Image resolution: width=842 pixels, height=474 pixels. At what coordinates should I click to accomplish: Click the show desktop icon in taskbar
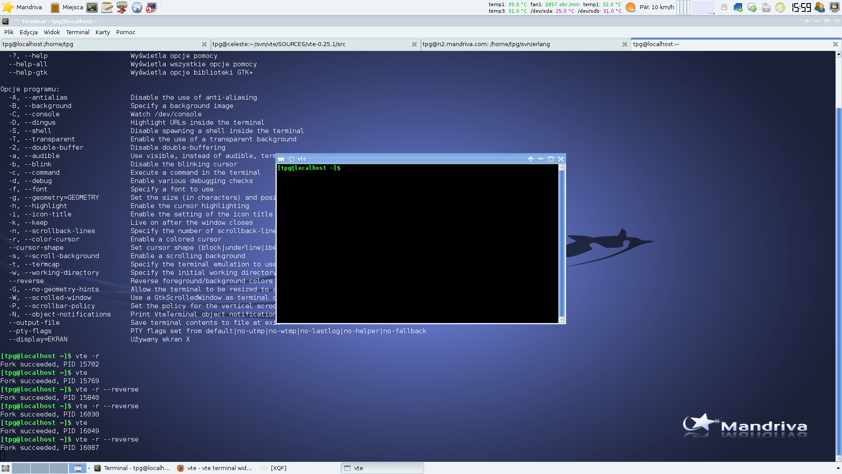6,468
